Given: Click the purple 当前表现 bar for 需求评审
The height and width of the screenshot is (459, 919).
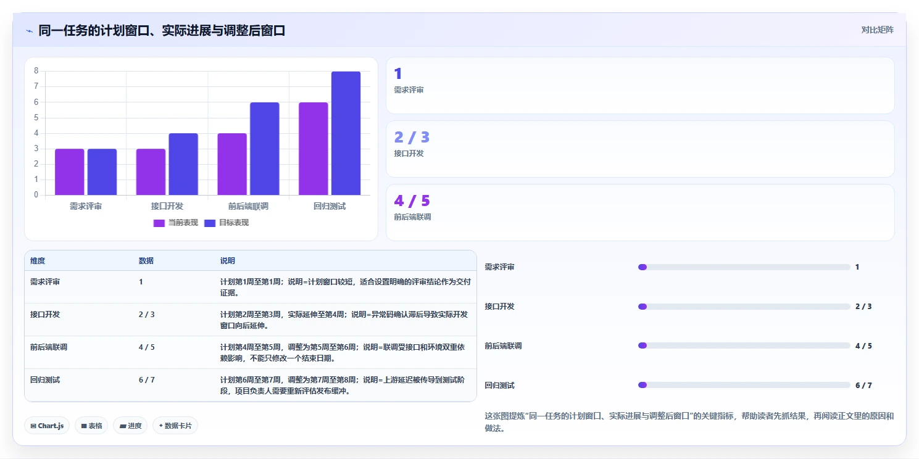Looking at the screenshot, I should click(x=70, y=172).
